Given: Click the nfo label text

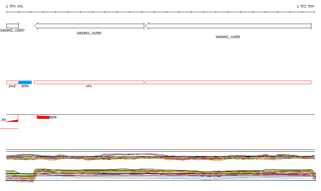Looking at the screenshot, I should (x=89, y=86).
